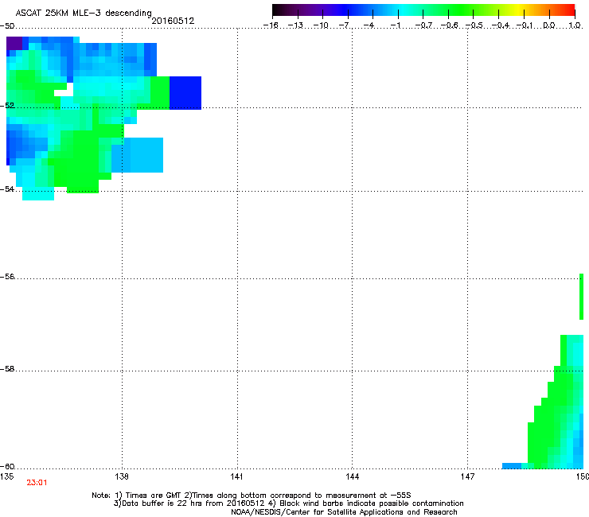The width and height of the screenshot is (589, 517).
Task: Select the "-0.1" color scale label
Action: point(525,25)
